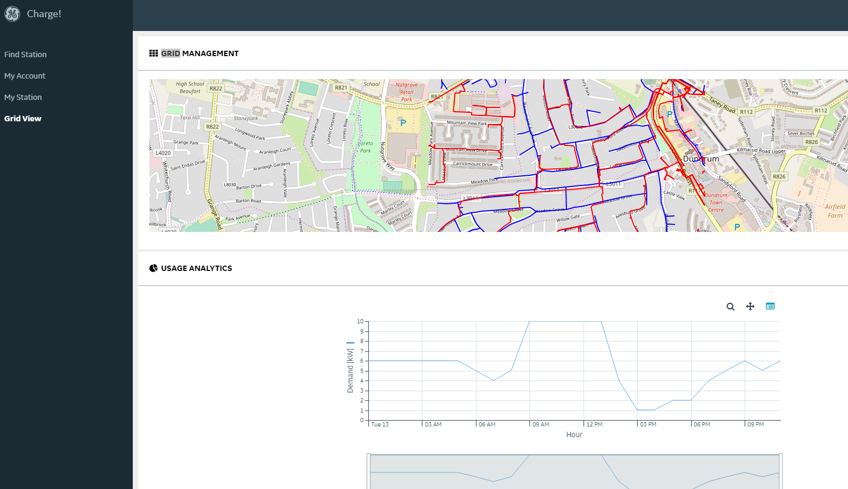
Task: Click the parking P icon below Town Centre
Action: [737, 227]
